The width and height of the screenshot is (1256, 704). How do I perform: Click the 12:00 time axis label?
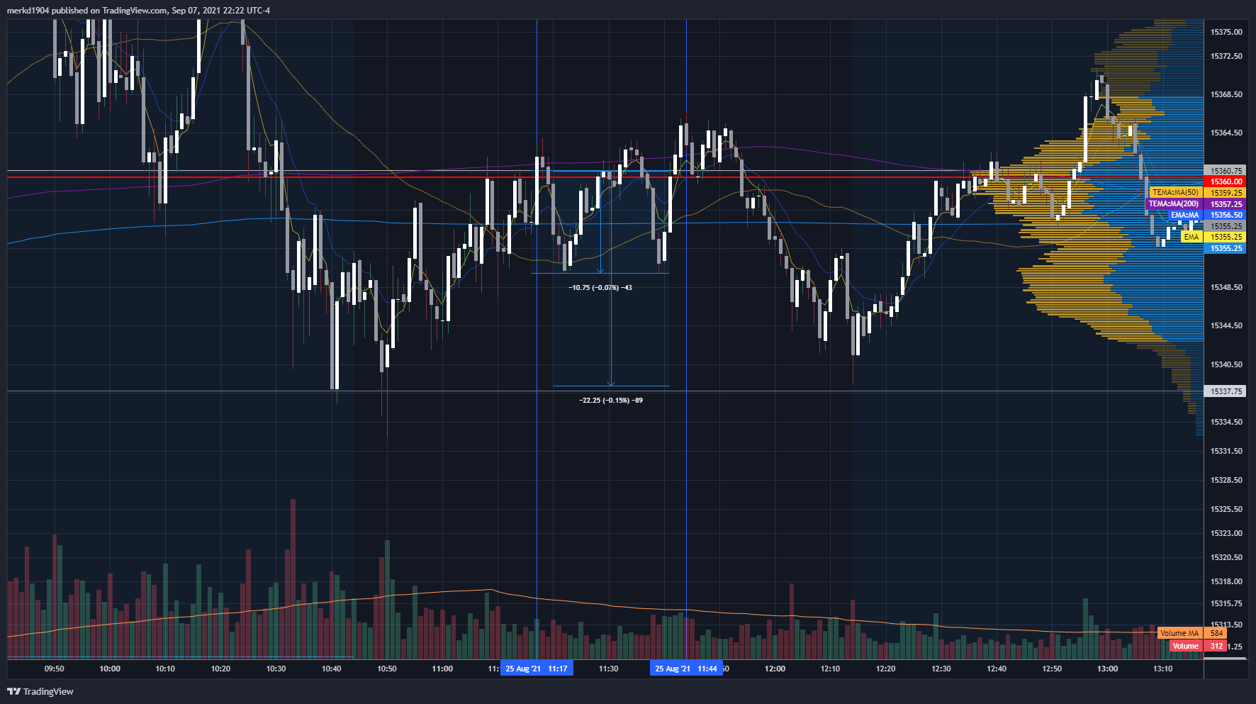tap(775, 669)
